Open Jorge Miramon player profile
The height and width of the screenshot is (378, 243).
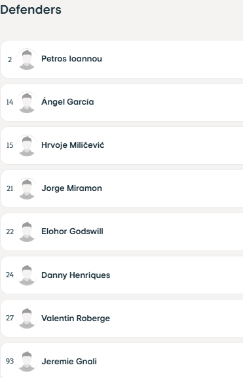coord(72,188)
